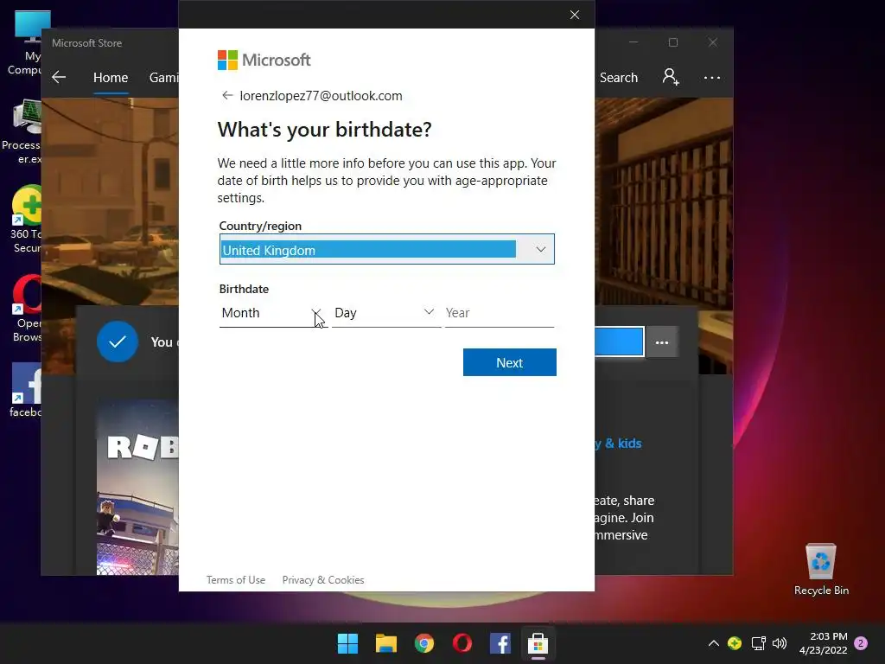
Task: Go back using arrow beside lorenzlopez77@outlook.com
Action: [227, 95]
